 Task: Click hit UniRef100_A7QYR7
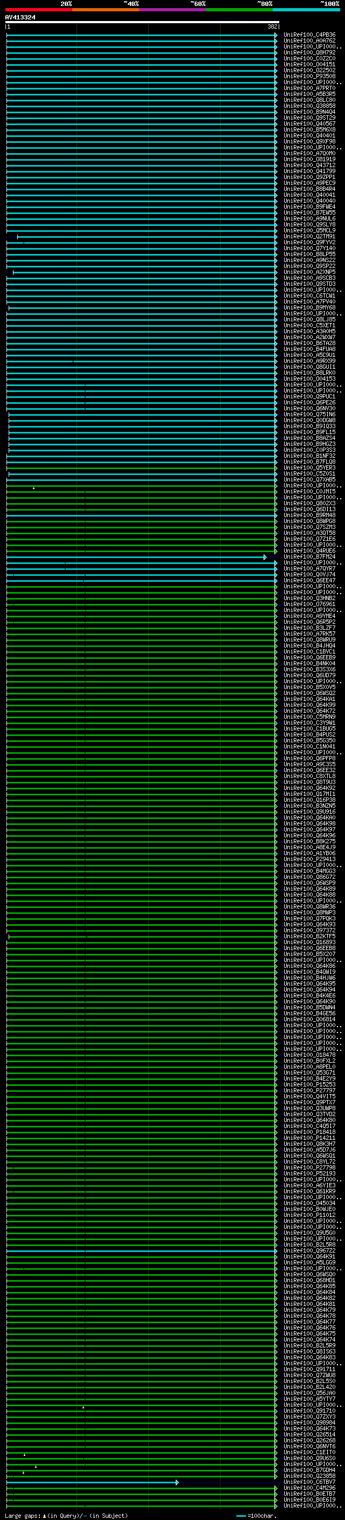[x=309, y=568]
